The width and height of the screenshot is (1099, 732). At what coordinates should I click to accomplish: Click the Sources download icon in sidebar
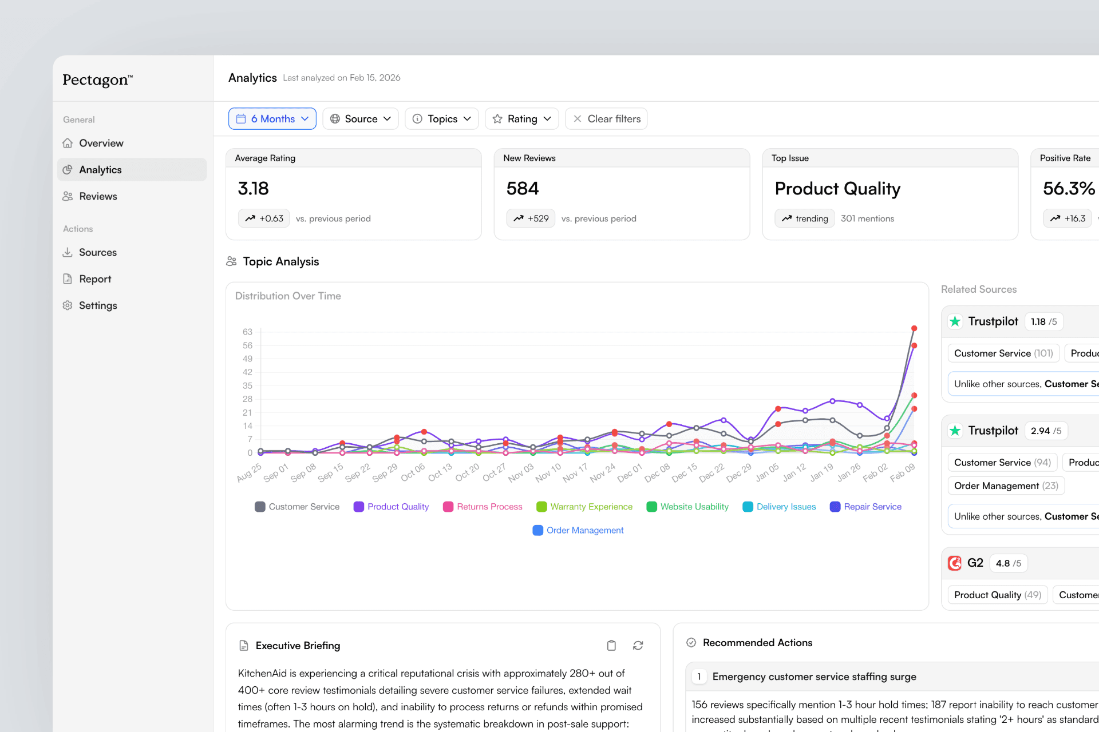tap(68, 252)
